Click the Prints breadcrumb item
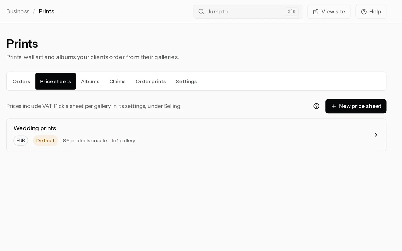This screenshot has height=251, width=402. (x=46, y=11)
